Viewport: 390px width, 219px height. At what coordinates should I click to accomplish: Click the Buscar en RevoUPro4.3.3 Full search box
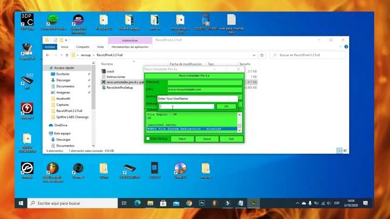pyautogui.click(x=307, y=55)
